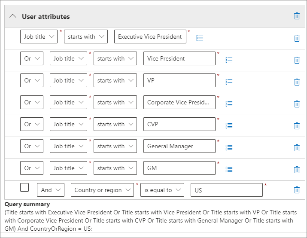Open value list for Executive Vice President
307x238 pixels.
coord(200,38)
